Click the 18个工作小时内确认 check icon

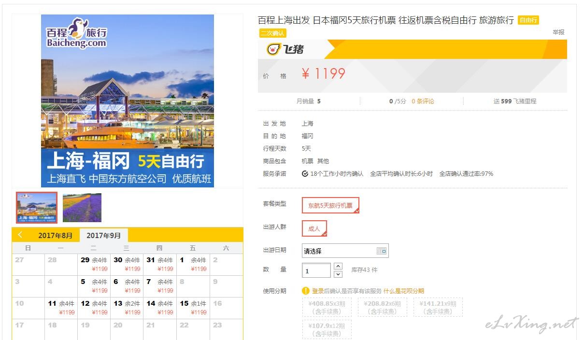pos(305,173)
